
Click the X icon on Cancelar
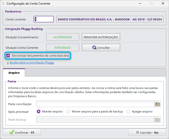[137, 133]
